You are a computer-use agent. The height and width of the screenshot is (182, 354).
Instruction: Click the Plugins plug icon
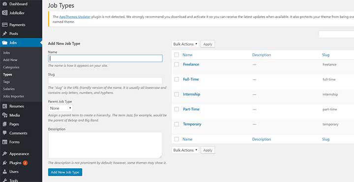[x=4, y=163]
